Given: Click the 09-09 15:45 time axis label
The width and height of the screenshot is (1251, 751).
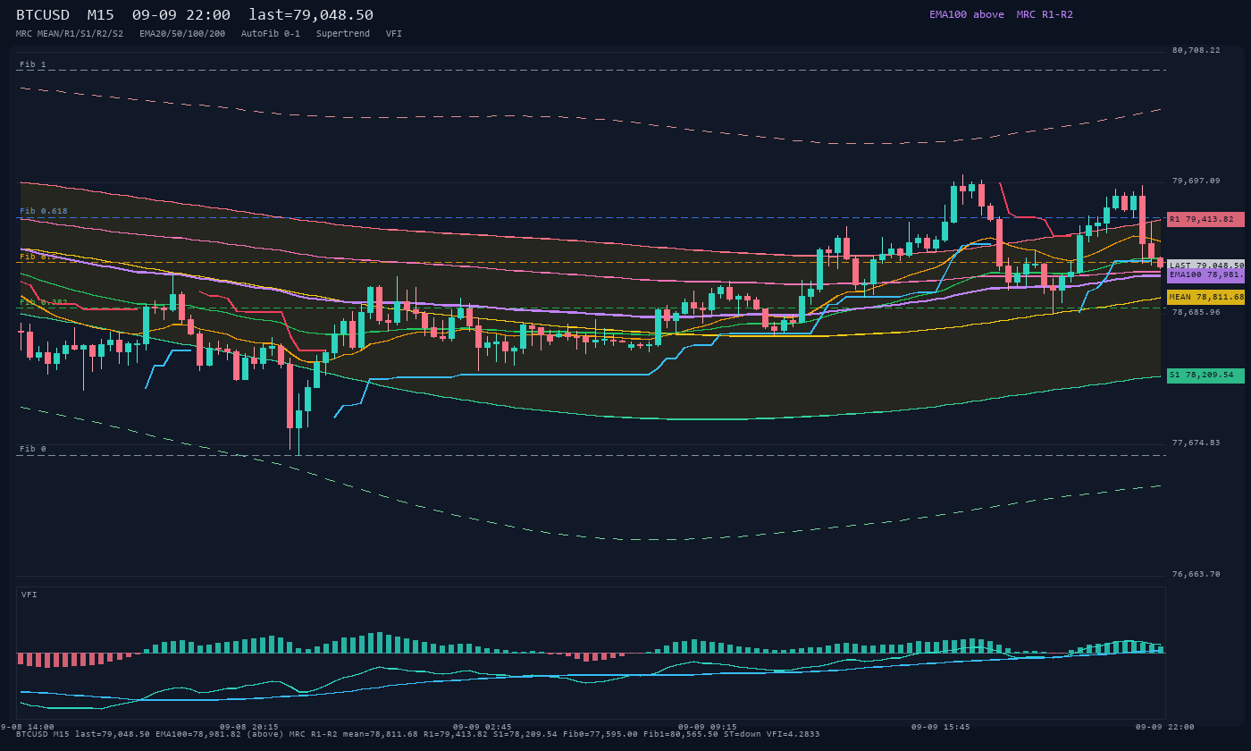Looking at the screenshot, I should [941, 727].
